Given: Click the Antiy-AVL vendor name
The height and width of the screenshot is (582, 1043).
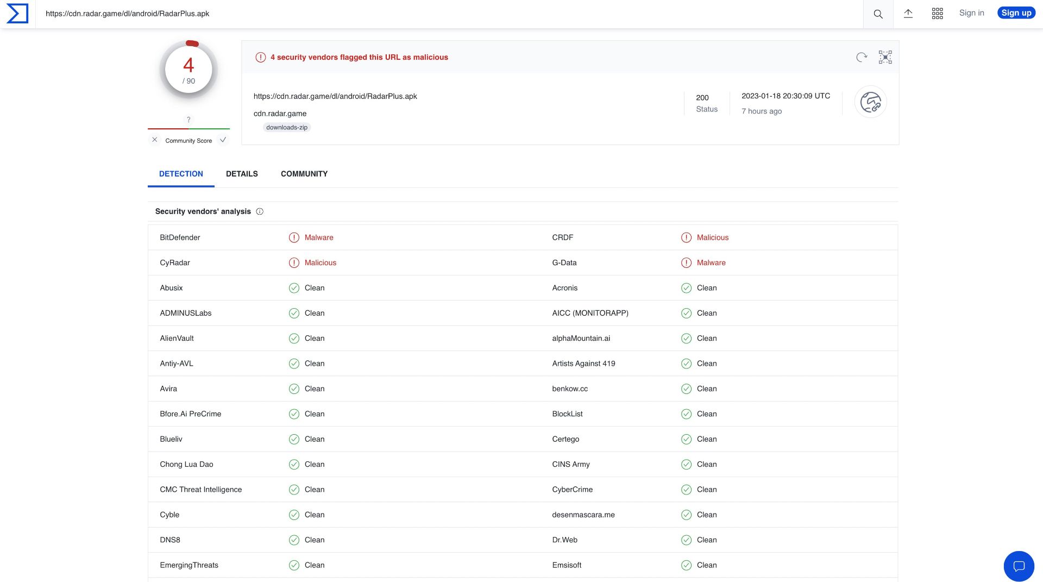Looking at the screenshot, I should point(177,364).
